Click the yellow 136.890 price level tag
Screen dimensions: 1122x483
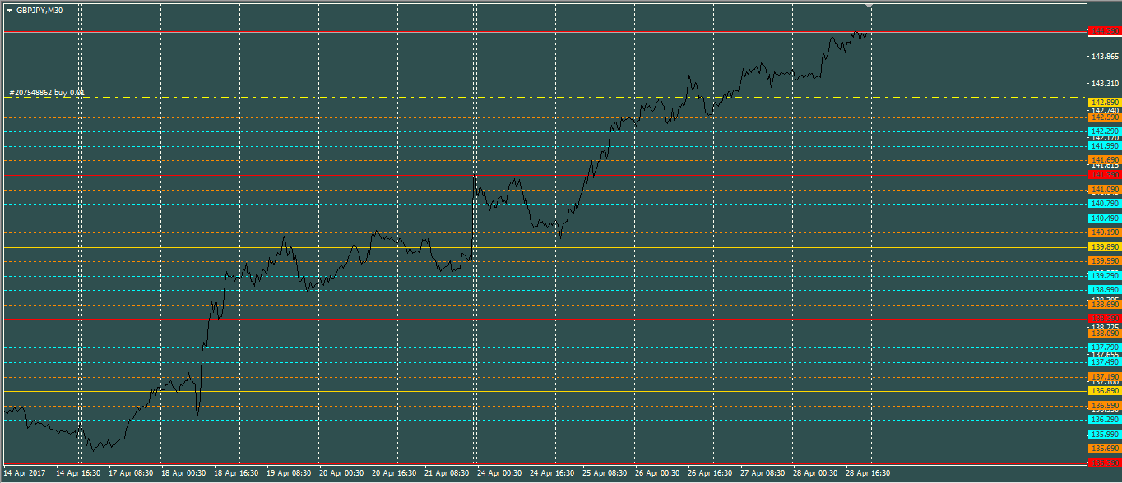coord(1104,391)
